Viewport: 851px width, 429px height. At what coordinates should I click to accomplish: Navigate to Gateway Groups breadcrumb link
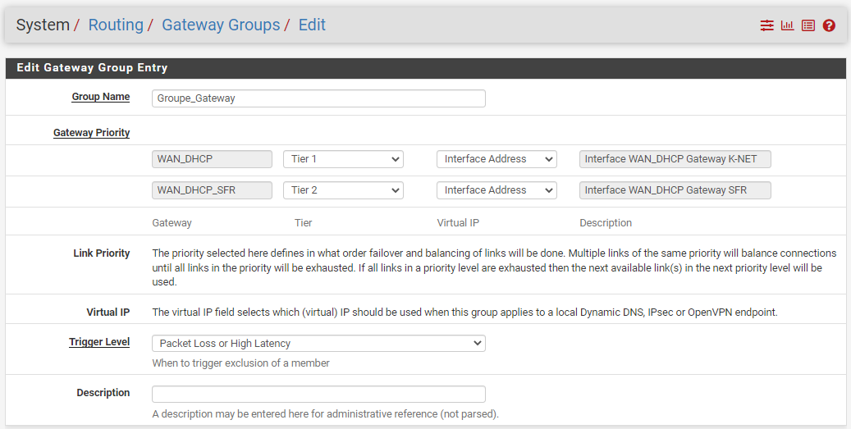(x=221, y=25)
